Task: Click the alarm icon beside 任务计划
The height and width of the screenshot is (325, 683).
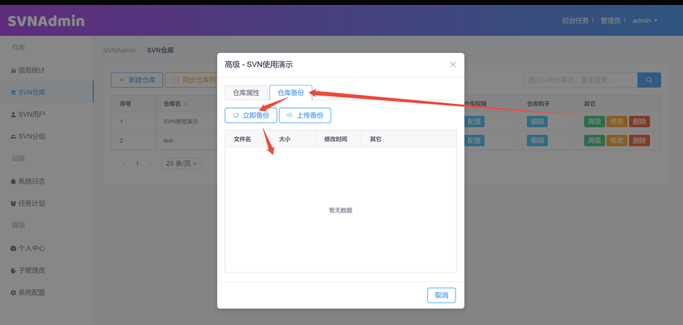Action: (x=13, y=203)
